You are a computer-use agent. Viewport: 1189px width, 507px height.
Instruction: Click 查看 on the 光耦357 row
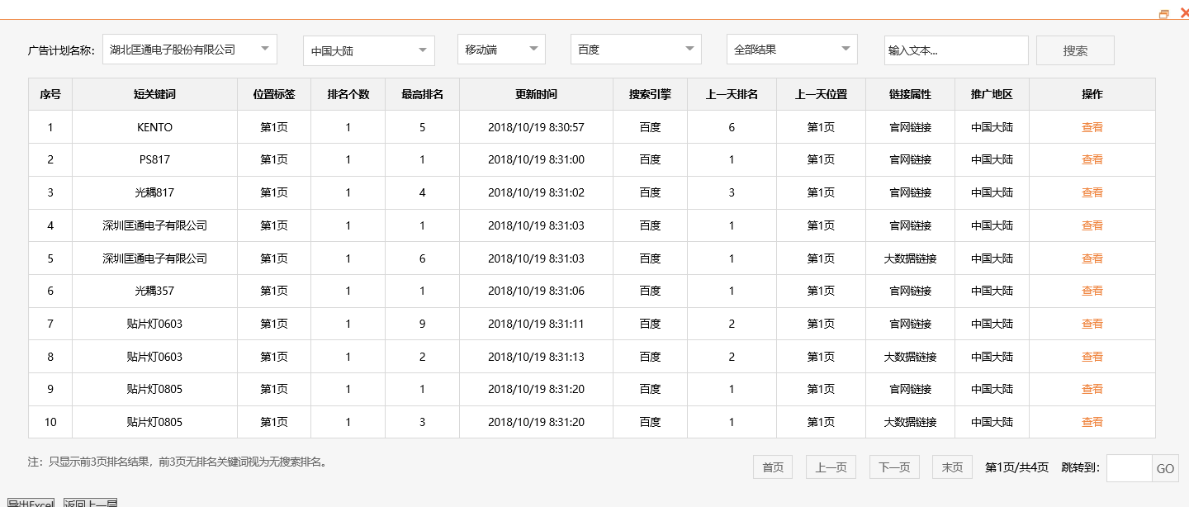(x=1092, y=291)
